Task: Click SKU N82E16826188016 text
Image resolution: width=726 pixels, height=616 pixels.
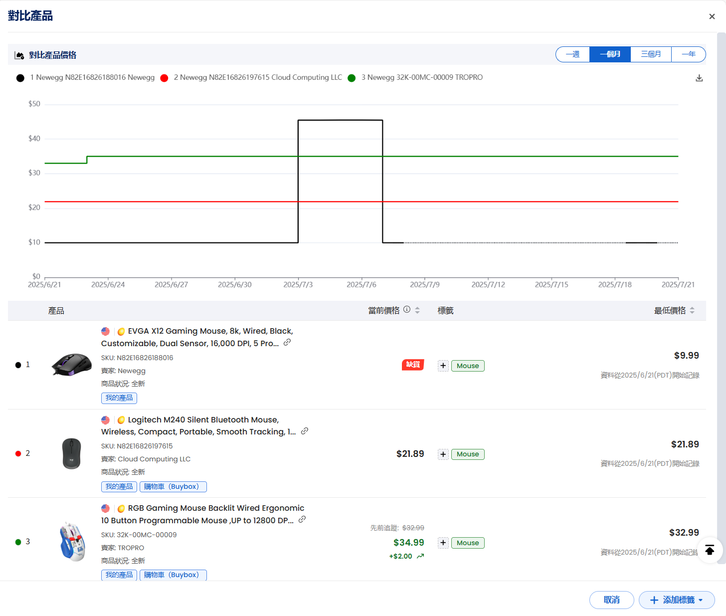Action: click(x=137, y=358)
